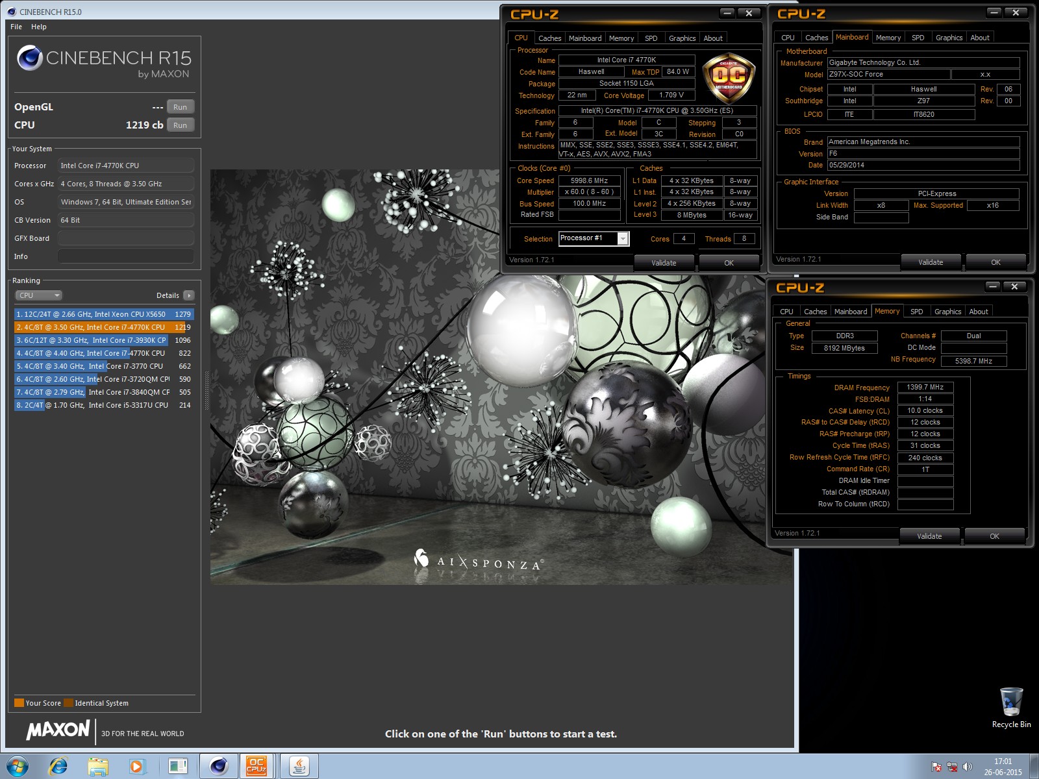The width and height of the screenshot is (1039, 779).
Task: Click the Gigabyte OC motherboard logo
Action: point(729,79)
